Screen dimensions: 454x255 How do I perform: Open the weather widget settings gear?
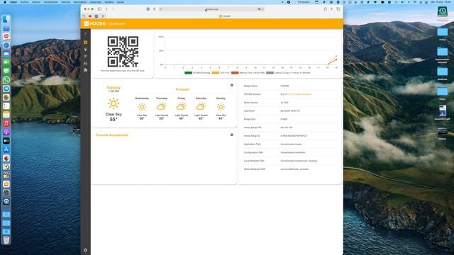click(x=232, y=85)
